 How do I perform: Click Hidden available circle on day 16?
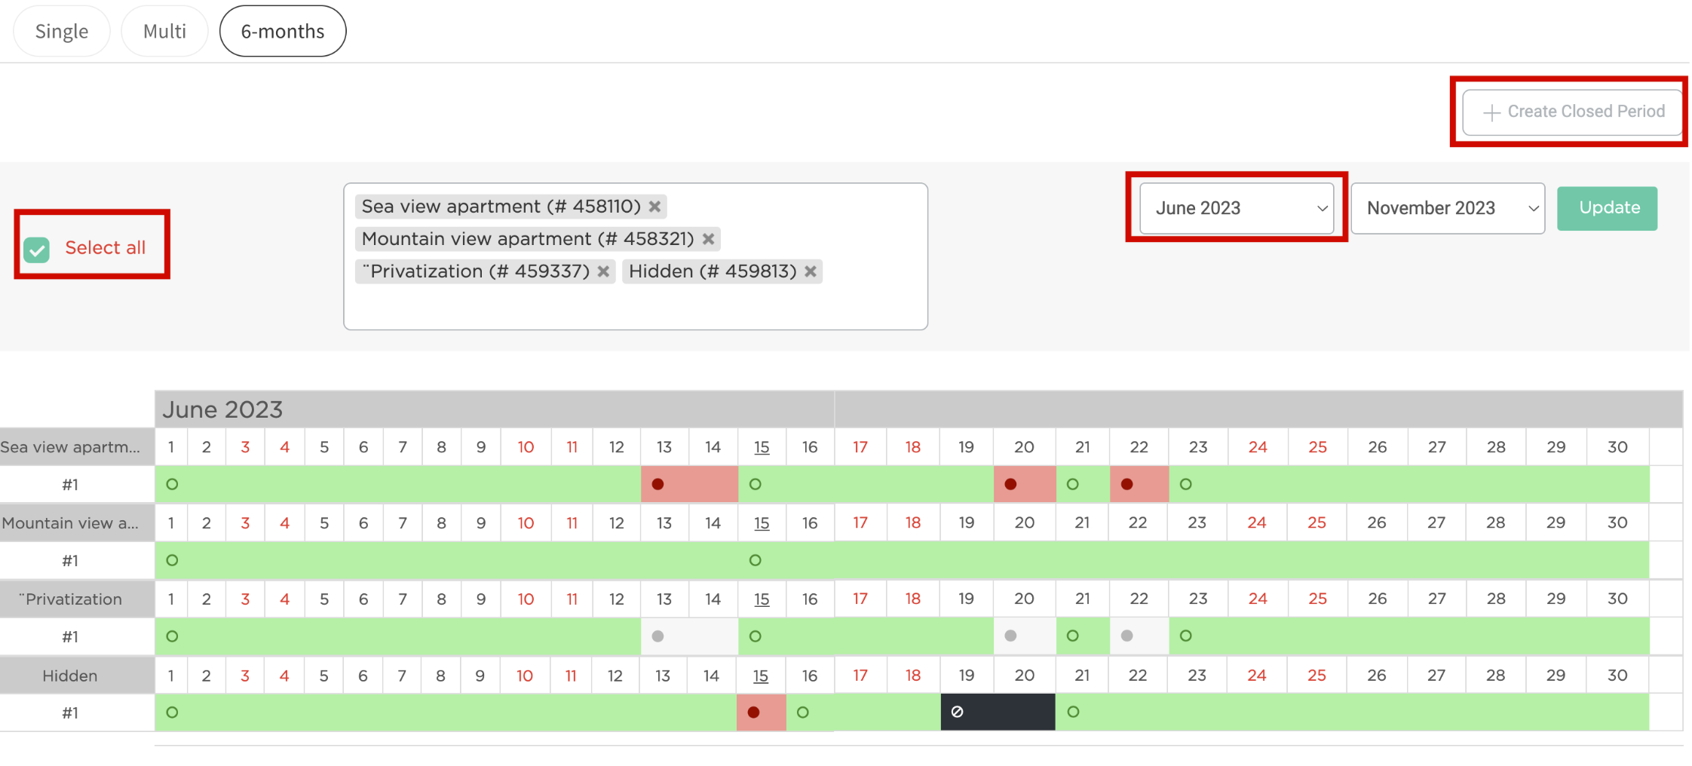tap(802, 712)
